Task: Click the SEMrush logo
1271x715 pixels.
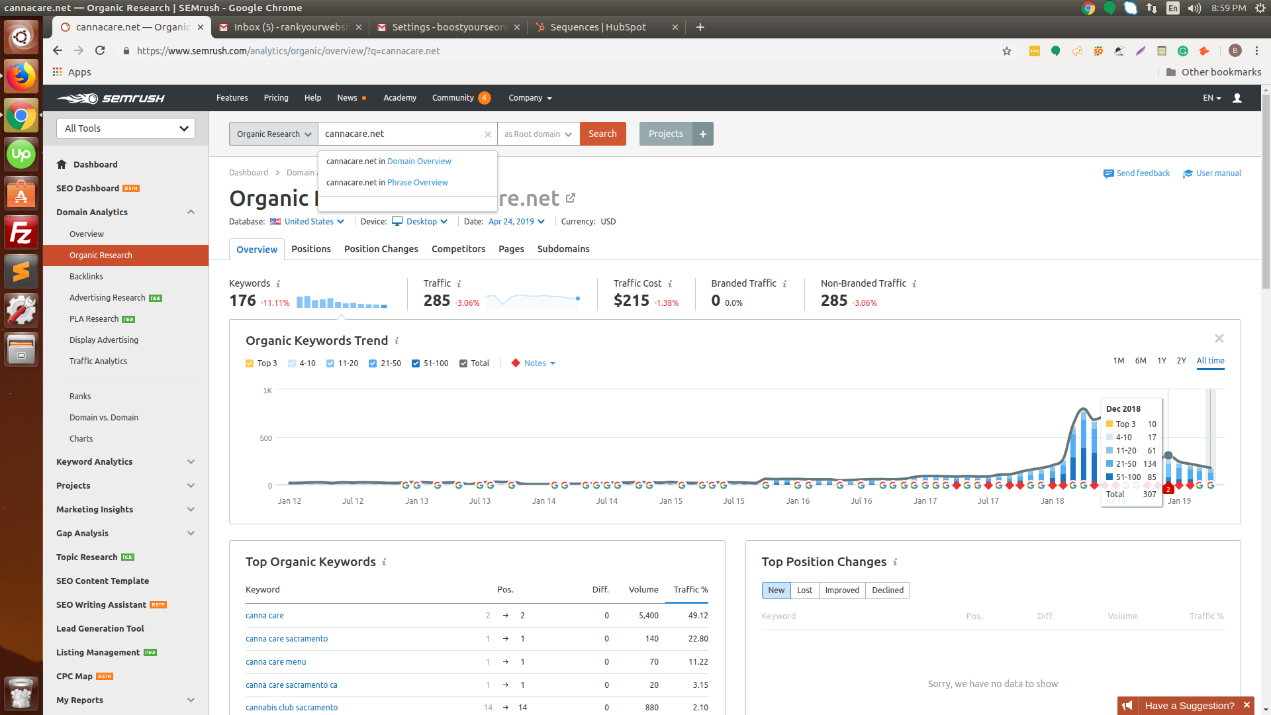Action: click(111, 98)
